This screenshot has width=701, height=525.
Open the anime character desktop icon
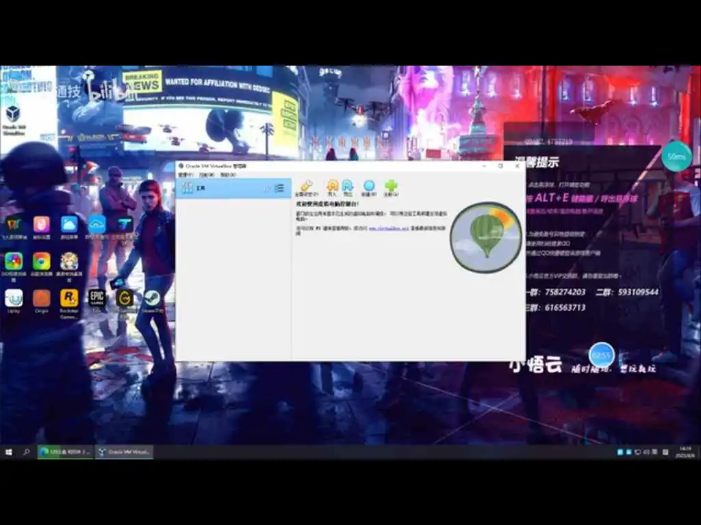[69, 266]
